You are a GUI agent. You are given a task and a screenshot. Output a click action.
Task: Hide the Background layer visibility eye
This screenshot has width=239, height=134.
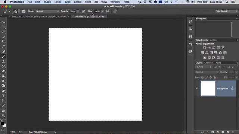(197, 89)
